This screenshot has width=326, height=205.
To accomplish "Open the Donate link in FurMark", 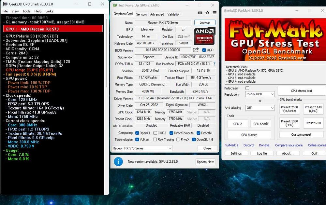I will (x=264, y=145).
